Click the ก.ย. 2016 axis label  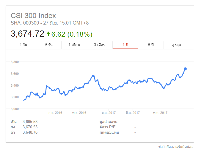tap(55, 113)
